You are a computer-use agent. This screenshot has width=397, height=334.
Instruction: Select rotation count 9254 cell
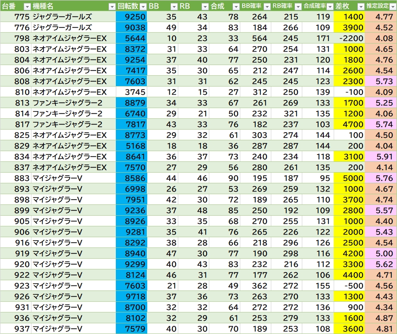coord(131,60)
